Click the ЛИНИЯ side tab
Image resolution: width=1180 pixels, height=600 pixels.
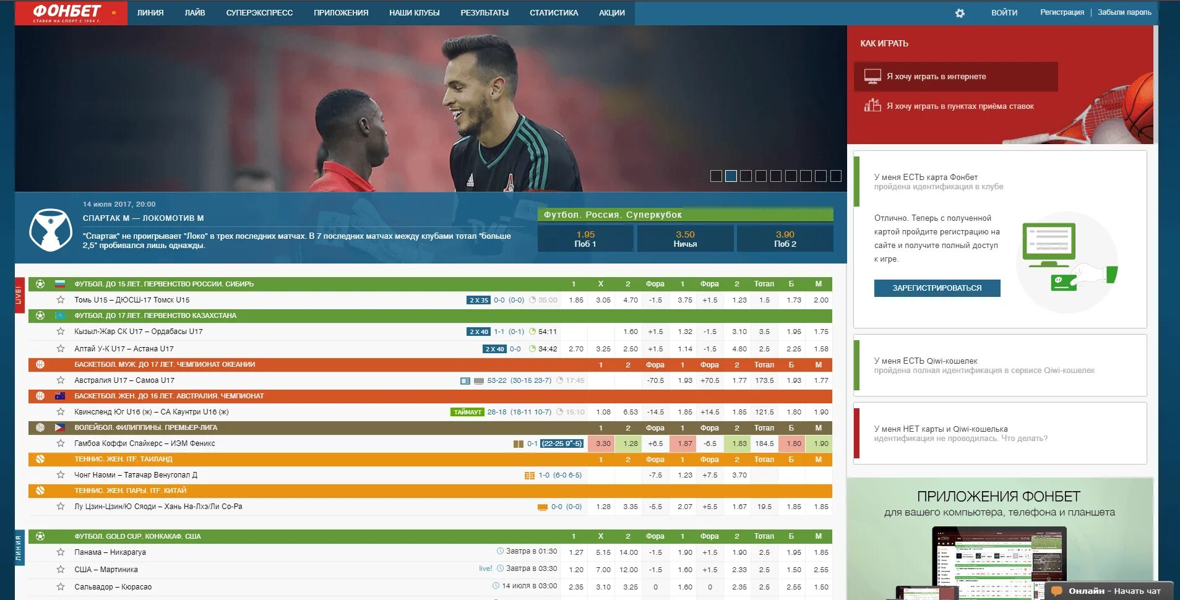[19, 548]
